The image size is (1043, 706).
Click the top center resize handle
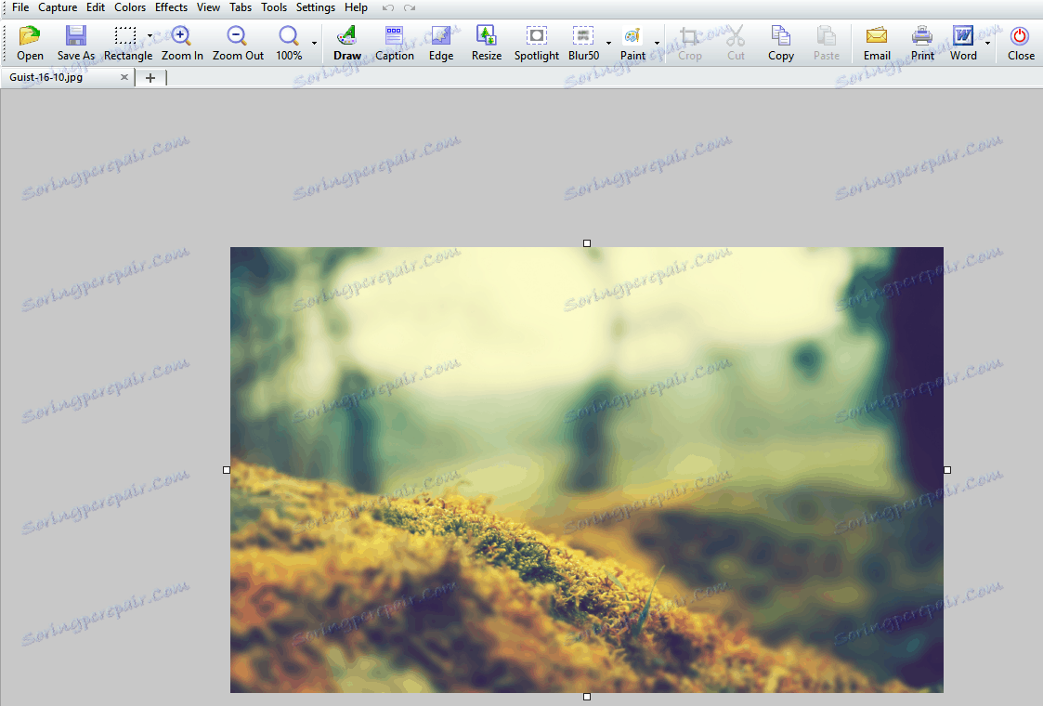587,243
